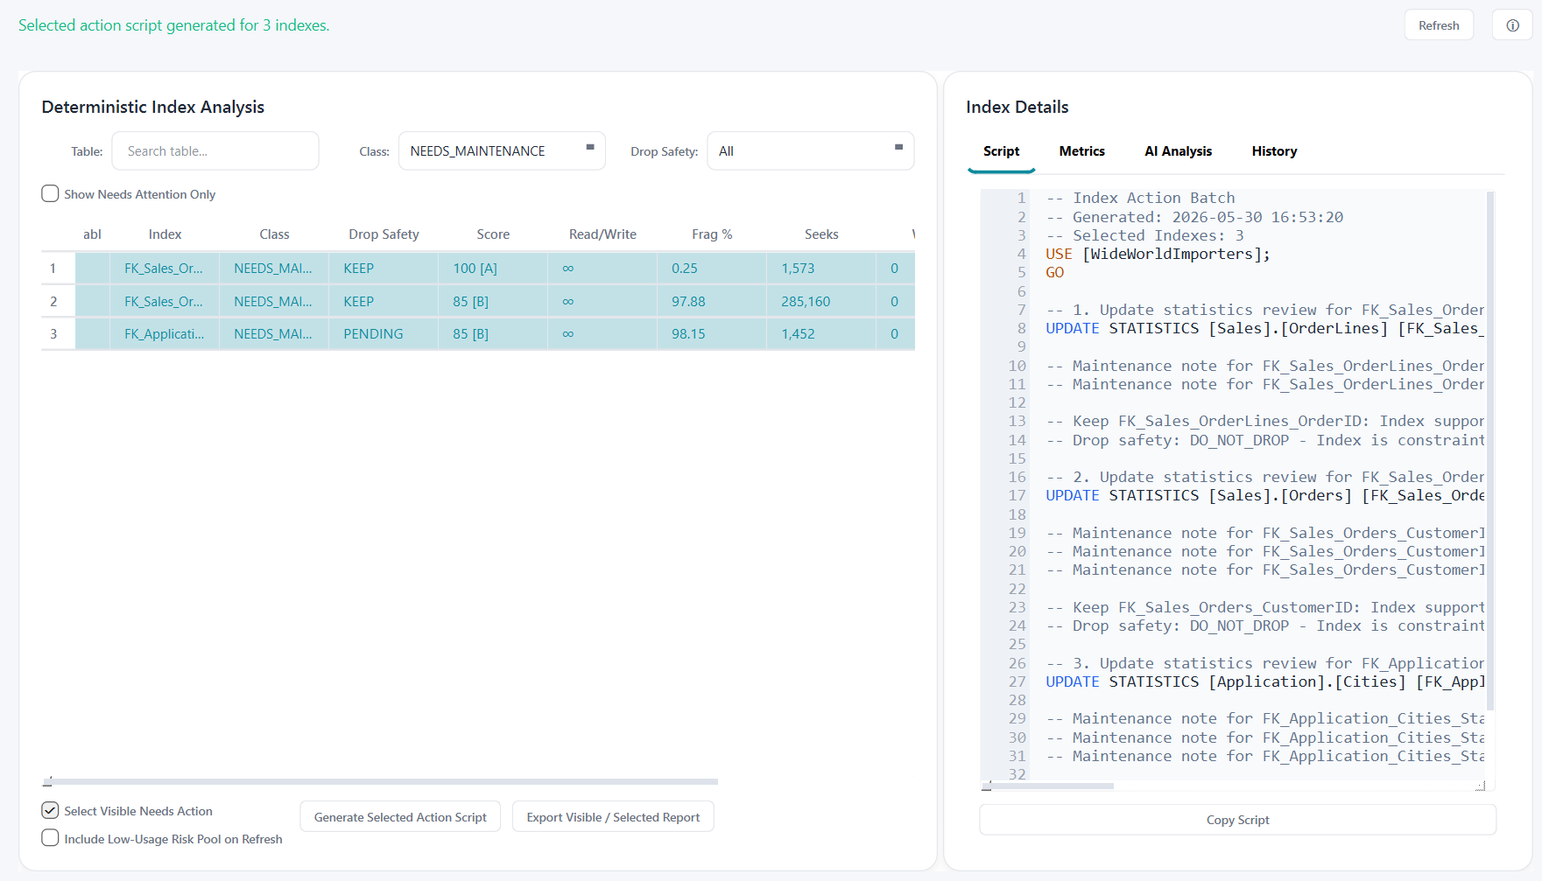
Task: Click the Copy Script button
Action: (1237, 820)
